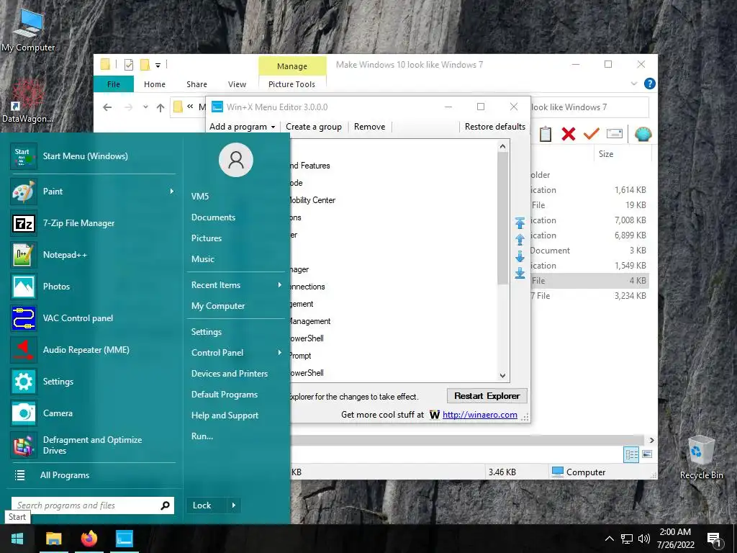Open the Settings app with gear icon
737x553 pixels.
[x=92, y=382]
